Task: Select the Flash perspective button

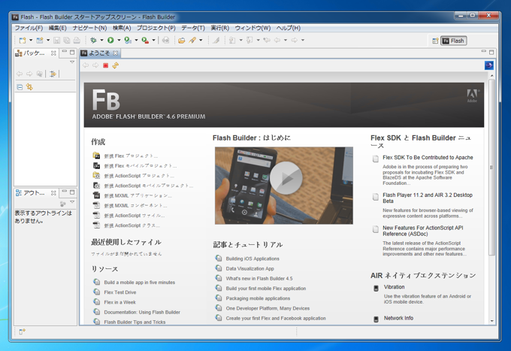Action: [x=454, y=41]
